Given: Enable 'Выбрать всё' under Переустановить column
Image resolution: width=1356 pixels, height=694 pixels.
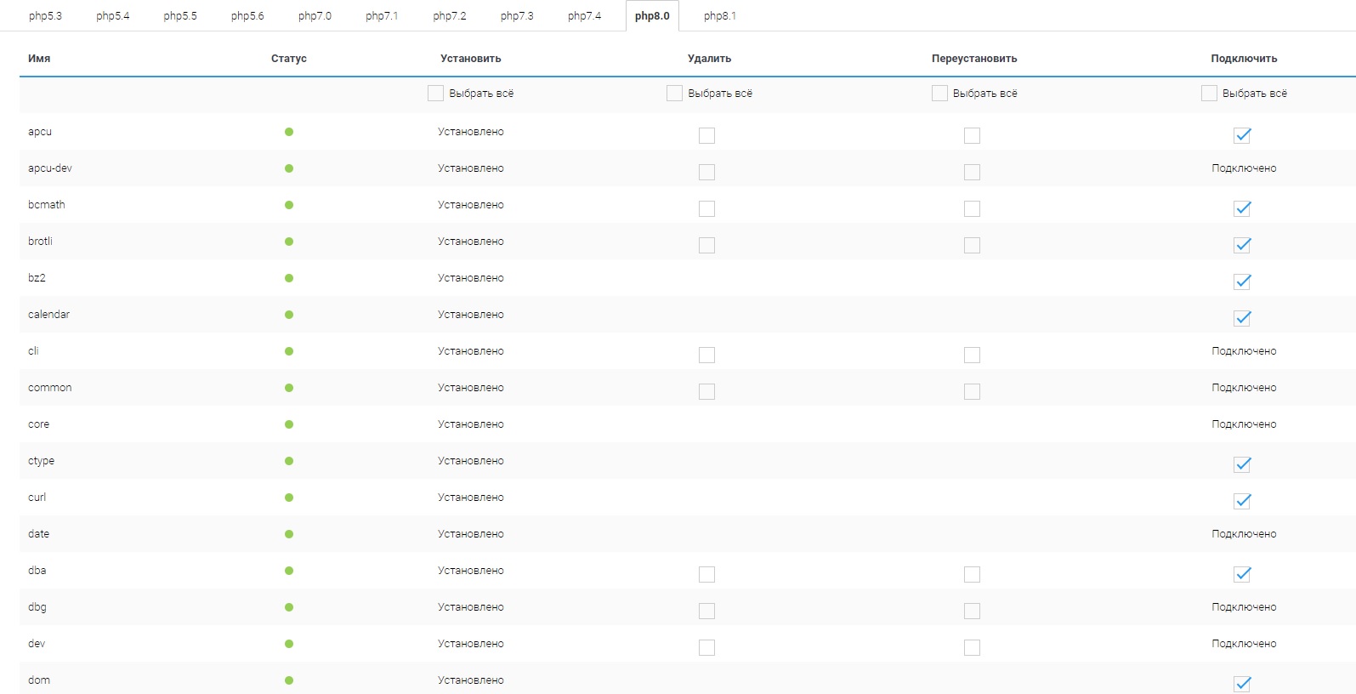Looking at the screenshot, I should point(939,94).
